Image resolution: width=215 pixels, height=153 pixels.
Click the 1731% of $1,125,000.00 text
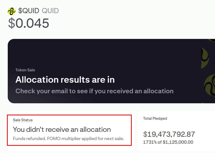[x=168, y=142]
